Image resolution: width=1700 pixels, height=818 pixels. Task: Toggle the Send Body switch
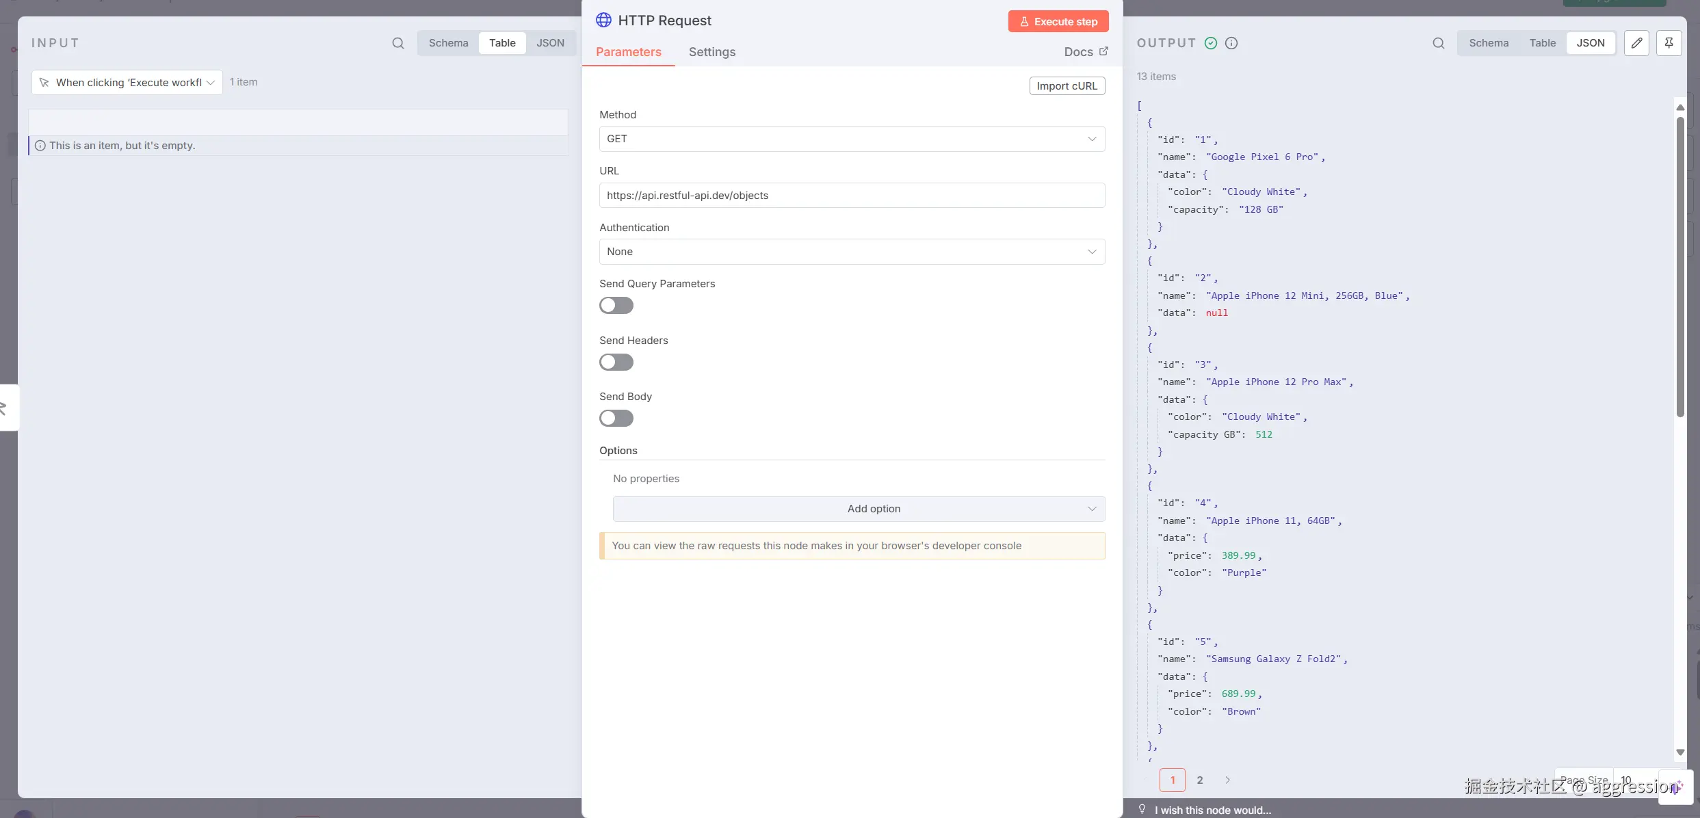(x=616, y=419)
